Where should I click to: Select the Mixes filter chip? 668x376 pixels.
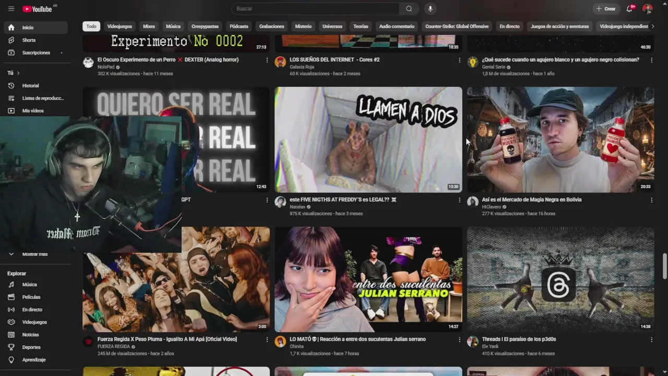pyautogui.click(x=149, y=26)
